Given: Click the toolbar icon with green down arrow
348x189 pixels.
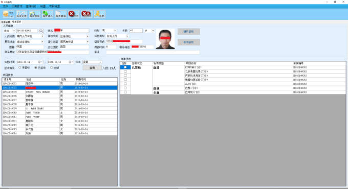Looking at the screenshot, I should coord(48,14).
